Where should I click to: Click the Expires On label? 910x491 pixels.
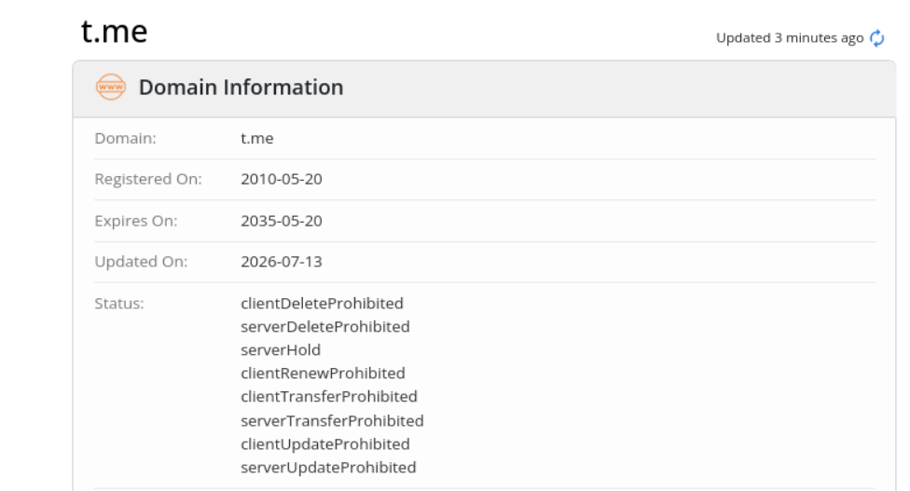tap(136, 221)
